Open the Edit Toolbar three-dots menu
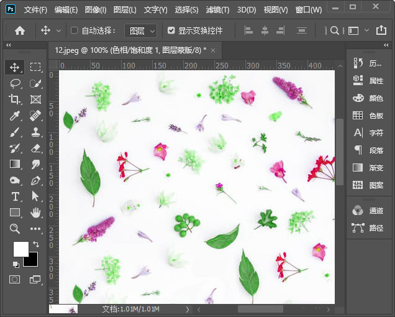This screenshot has height=317, width=395. pyautogui.click(x=35, y=229)
